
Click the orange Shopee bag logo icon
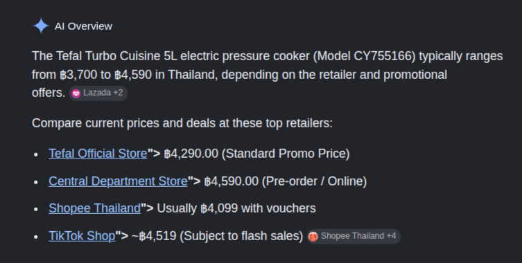point(313,237)
